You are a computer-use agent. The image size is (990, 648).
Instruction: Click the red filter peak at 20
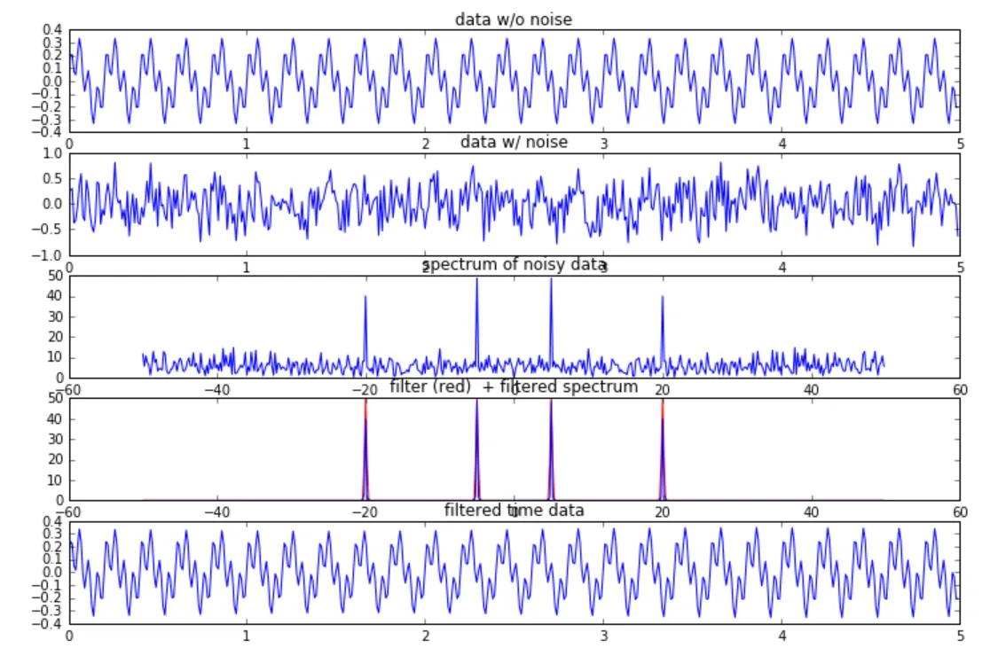pos(663,449)
